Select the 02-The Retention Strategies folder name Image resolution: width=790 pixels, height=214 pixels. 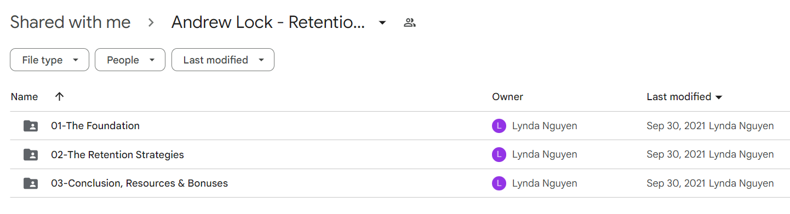click(x=117, y=155)
